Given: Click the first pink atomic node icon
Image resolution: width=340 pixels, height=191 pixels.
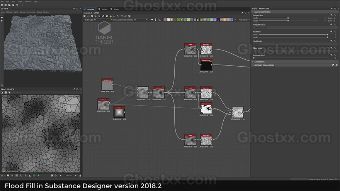Looking at the screenshot, I should pyautogui.click(x=165, y=20).
